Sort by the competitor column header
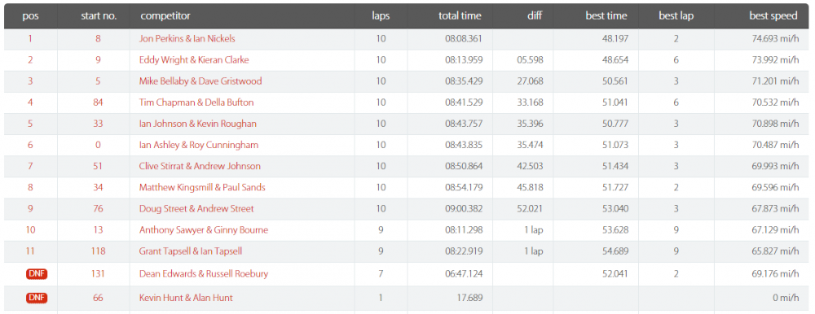Screen dimensions: 815x314 tap(165, 16)
